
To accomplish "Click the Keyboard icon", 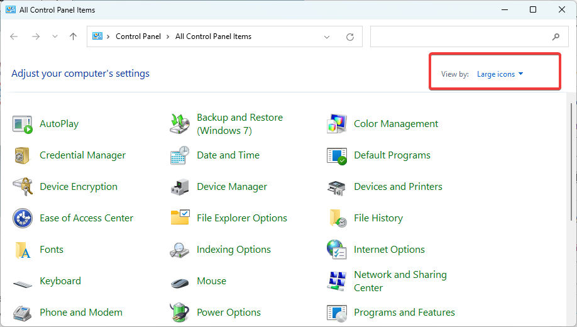I will (x=23, y=284).
